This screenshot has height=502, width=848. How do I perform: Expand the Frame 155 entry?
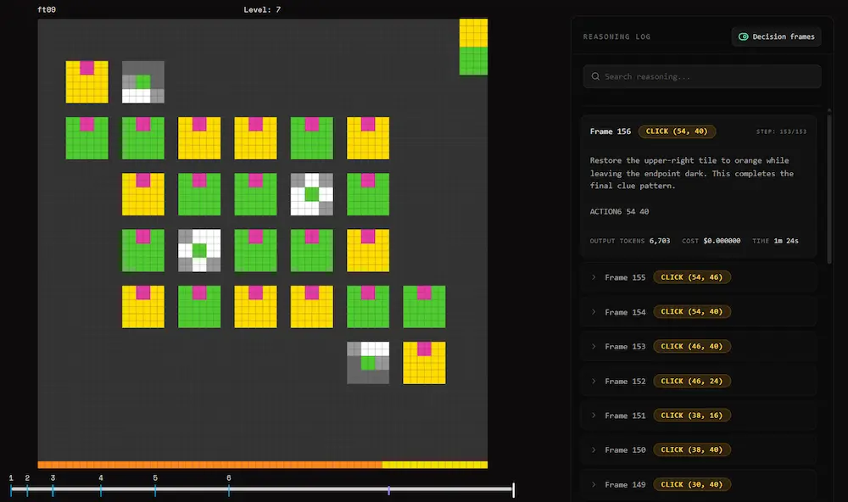[x=699, y=277]
